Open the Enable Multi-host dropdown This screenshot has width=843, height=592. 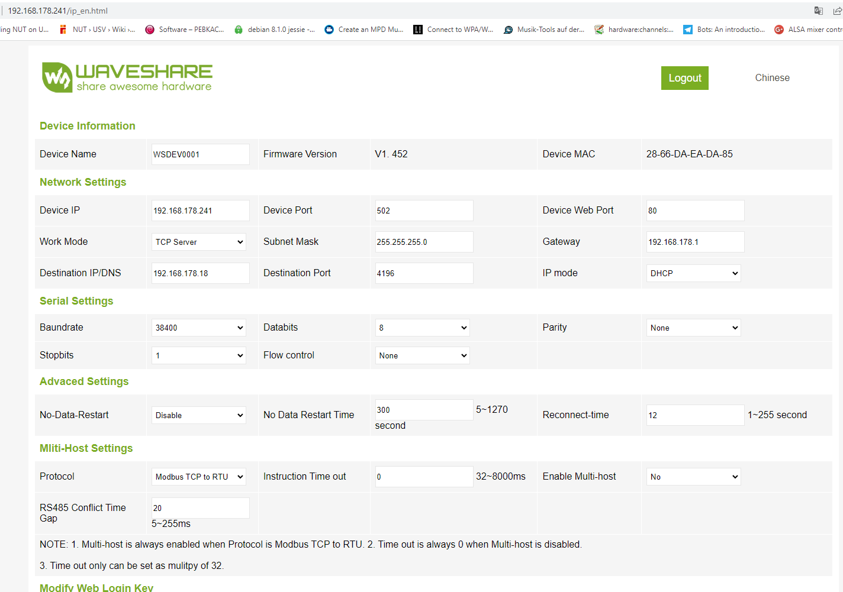(x=693, y=477)
